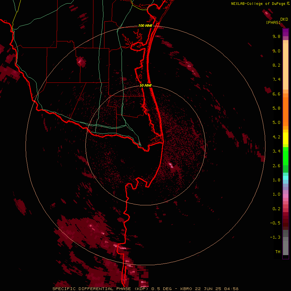Click the 4.2 scale value
Image resolution: width=291 pixels, height=291 pixels.
click(276, 137)
